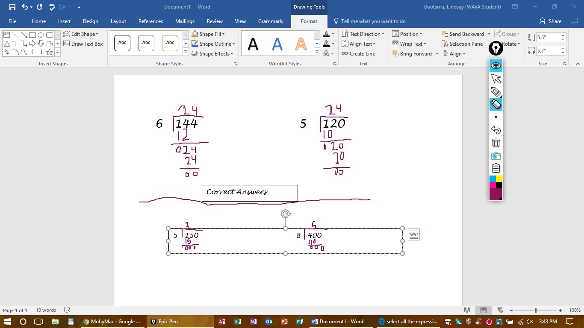584x328 pixels.
Task: Toggle the Selection Pane
Action: coord(462,44)
